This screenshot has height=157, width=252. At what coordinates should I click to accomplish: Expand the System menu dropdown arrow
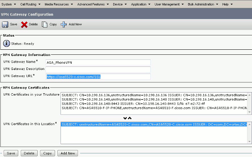[x=15, y=4]
